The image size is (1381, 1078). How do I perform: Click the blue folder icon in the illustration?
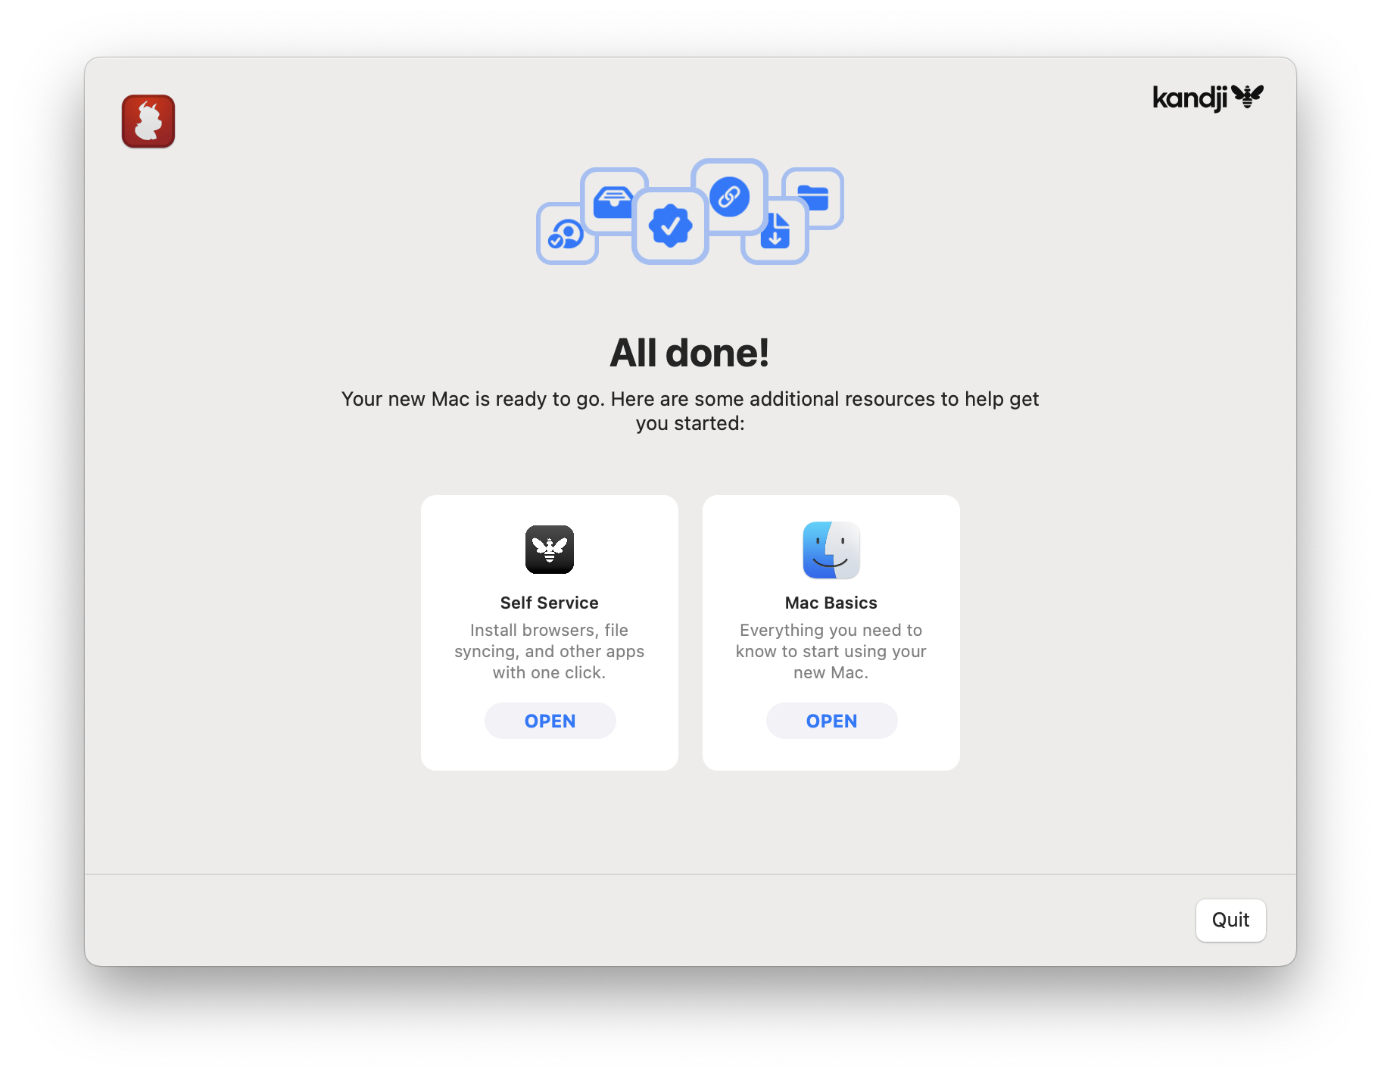pyautogui.click(x=812, y=198)
